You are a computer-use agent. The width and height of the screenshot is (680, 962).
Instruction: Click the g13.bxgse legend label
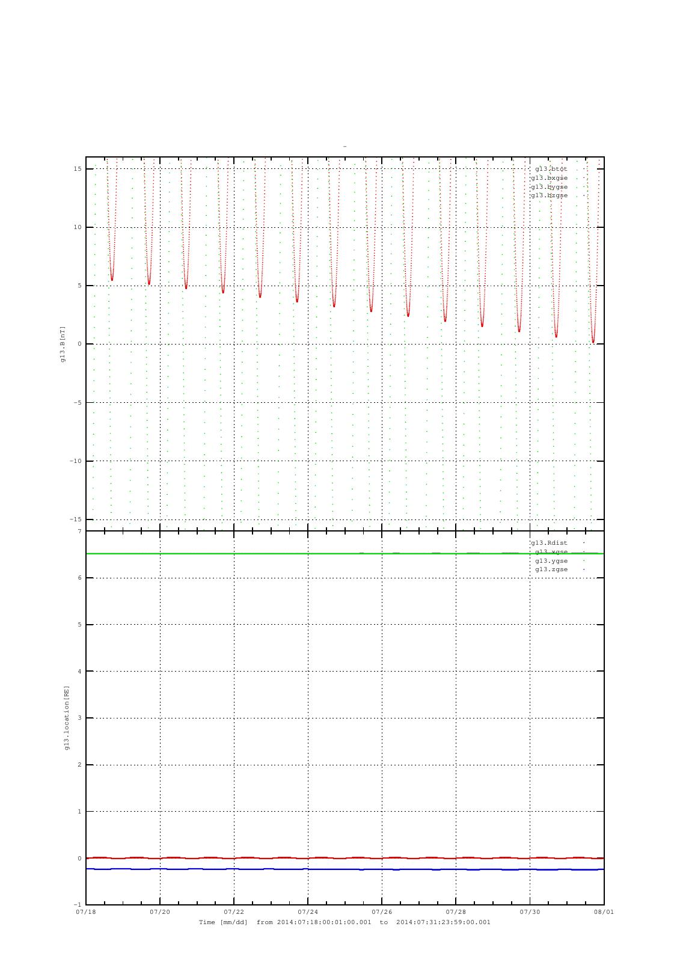(549, 178)
